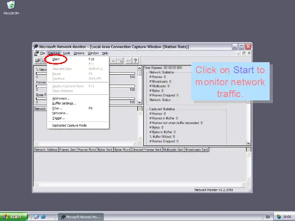The image size is (295, 221).
Task: Click '# Broadcasts: 0' network statistic
Action: click(x=160, y=81)
